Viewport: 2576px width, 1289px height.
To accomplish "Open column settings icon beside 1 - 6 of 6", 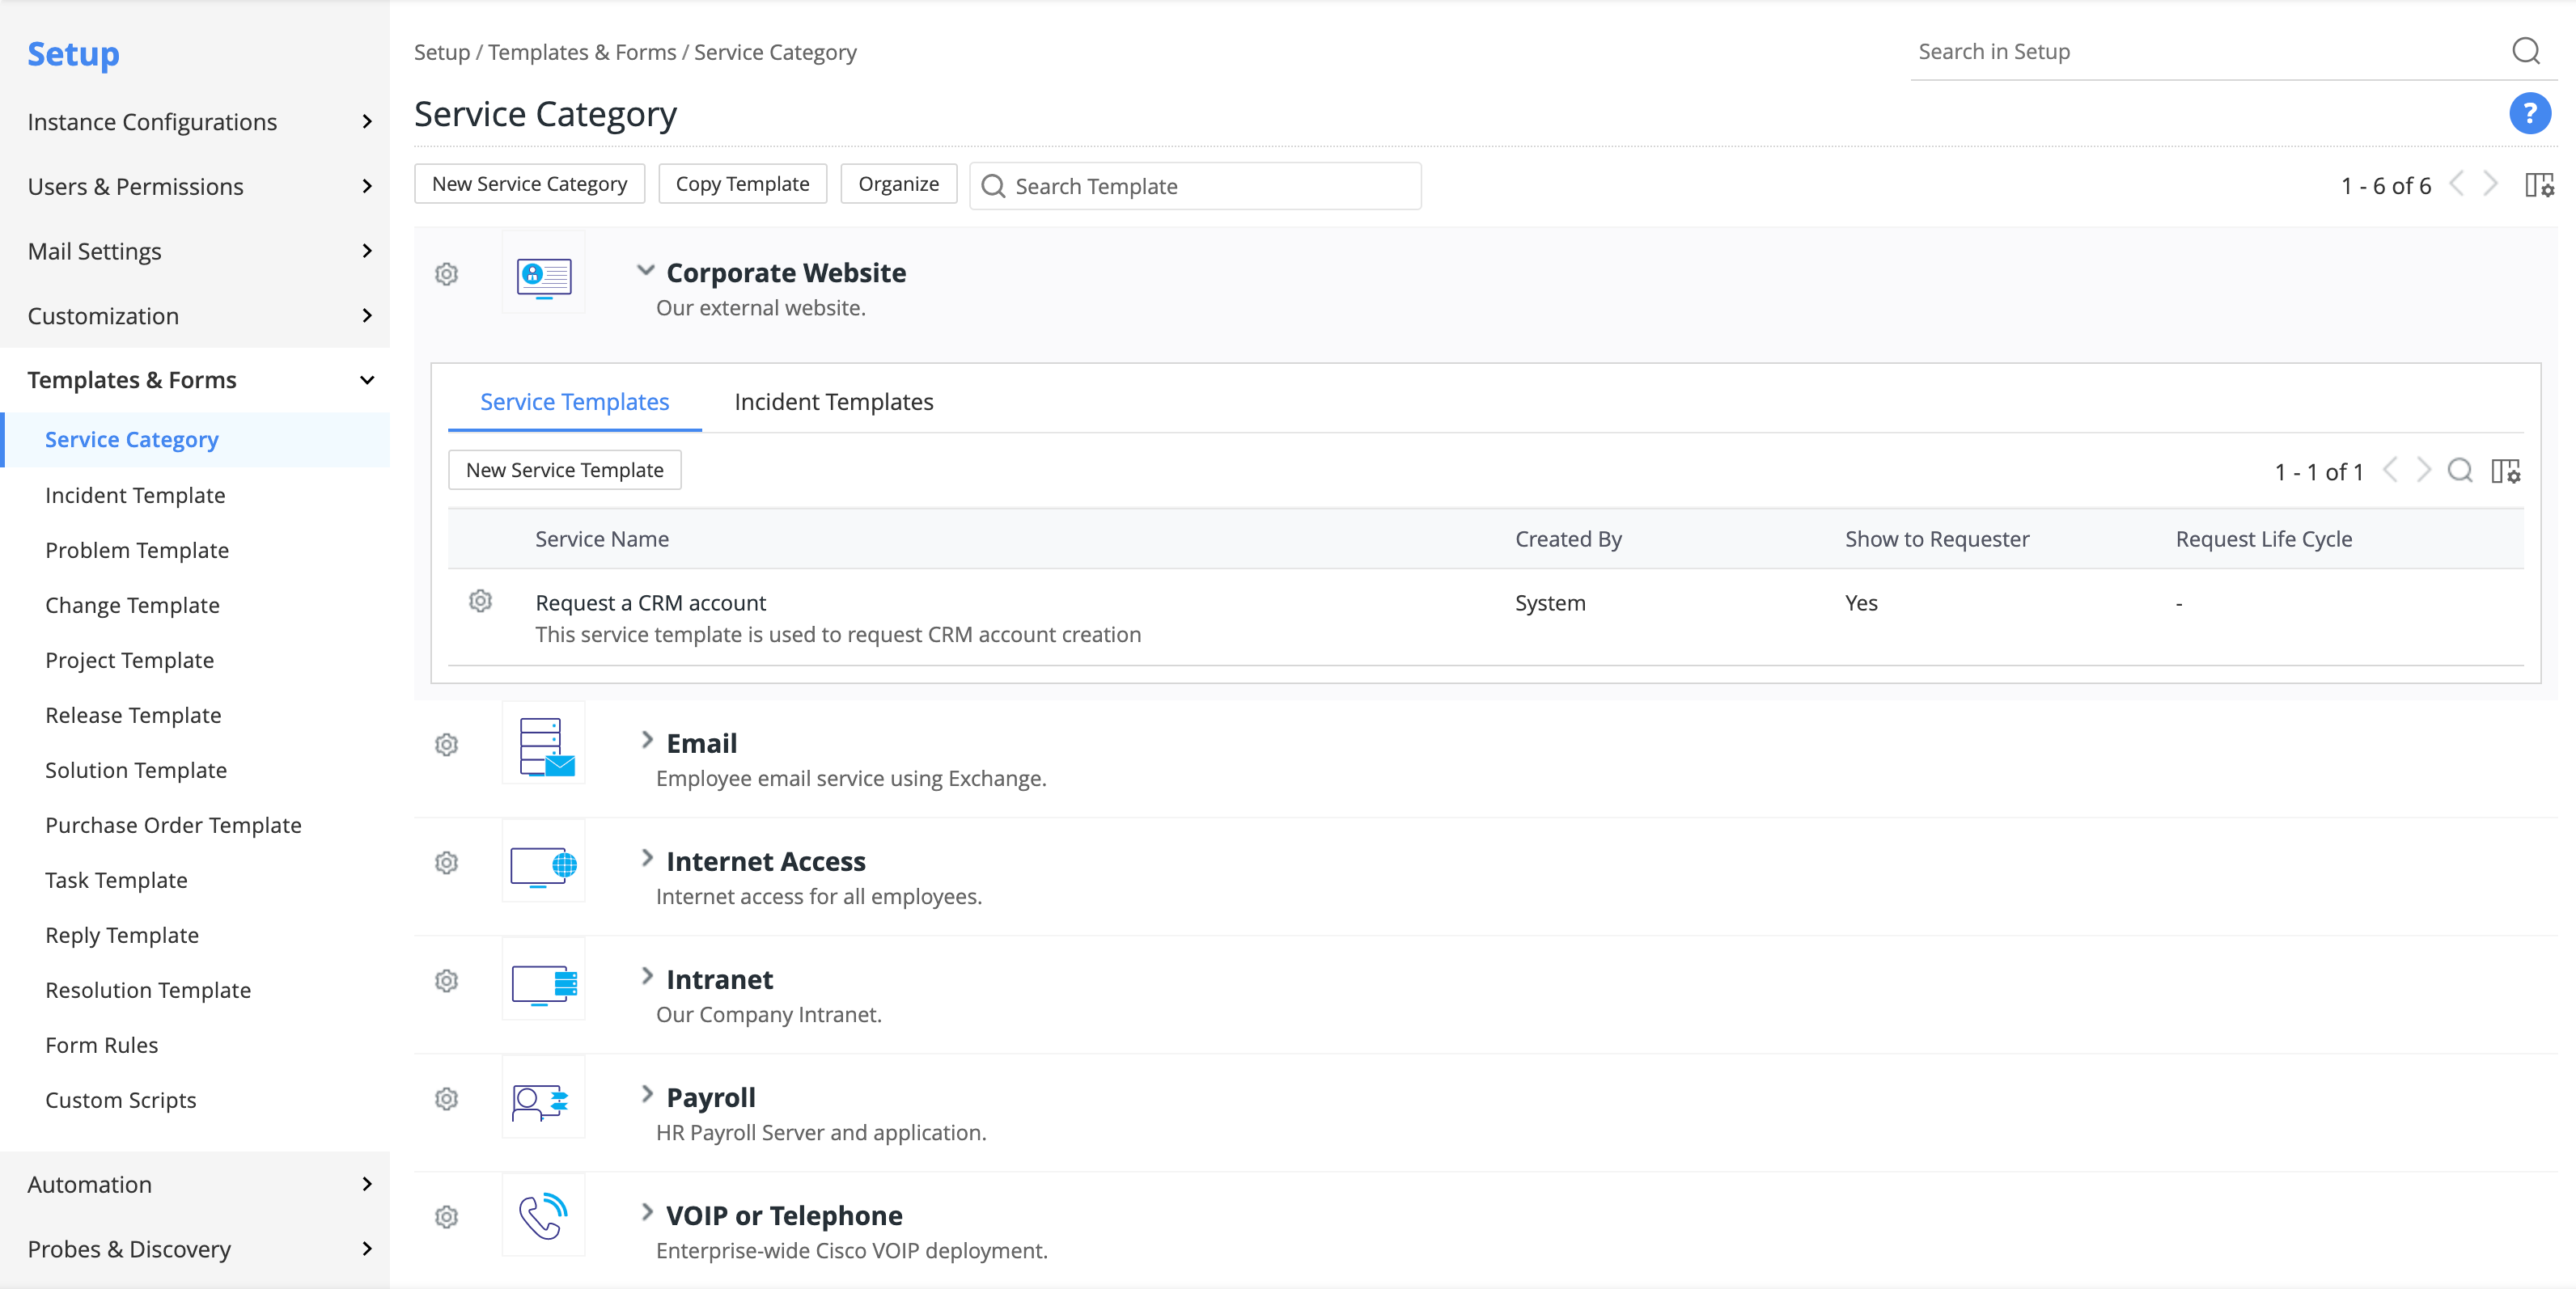I will pyautogui.click(x=2539, y=185).
